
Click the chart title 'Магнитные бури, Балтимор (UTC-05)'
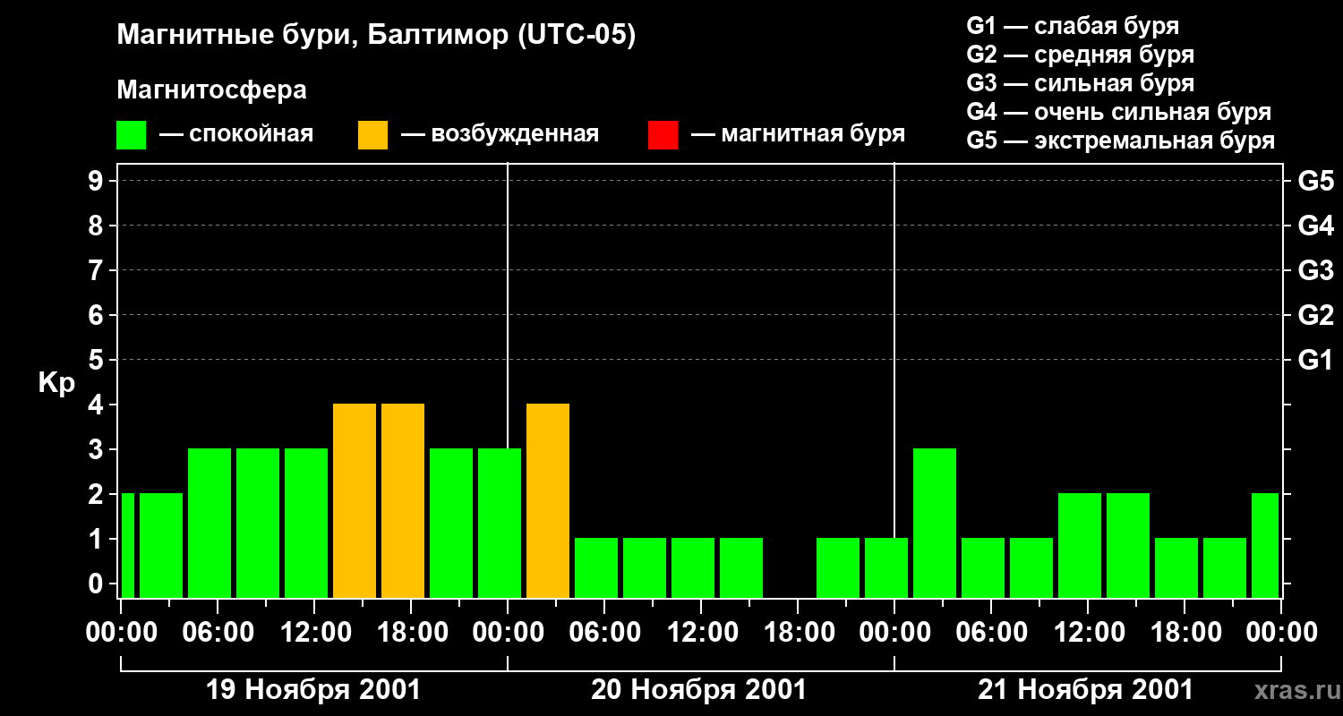point(376,36)
